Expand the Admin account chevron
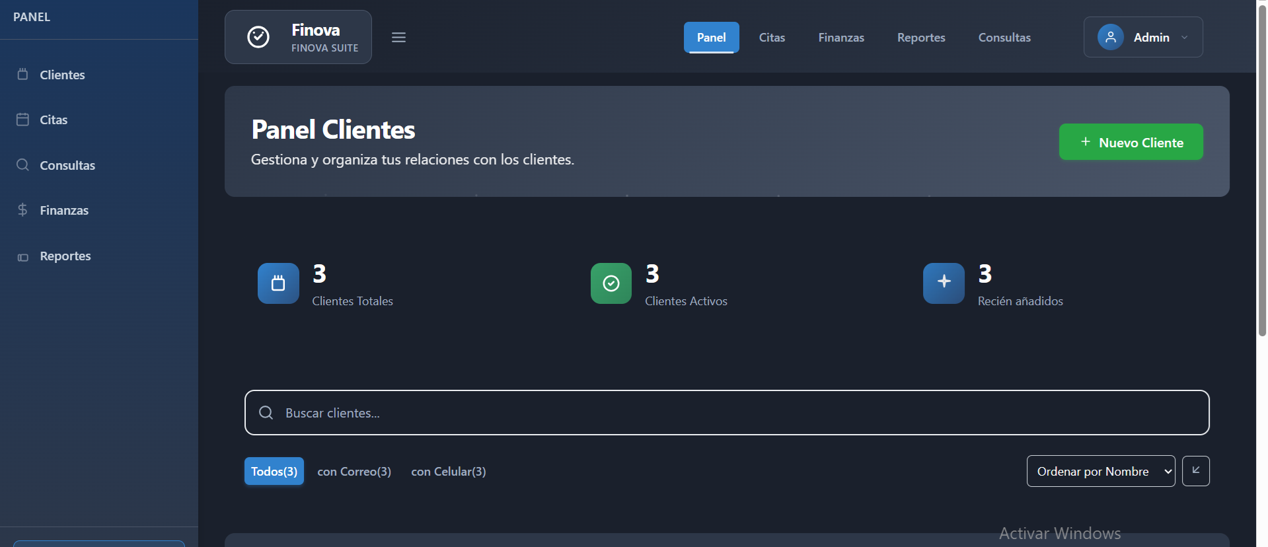Screen dimensions: 1268x547 click(x=1185, y=38)
